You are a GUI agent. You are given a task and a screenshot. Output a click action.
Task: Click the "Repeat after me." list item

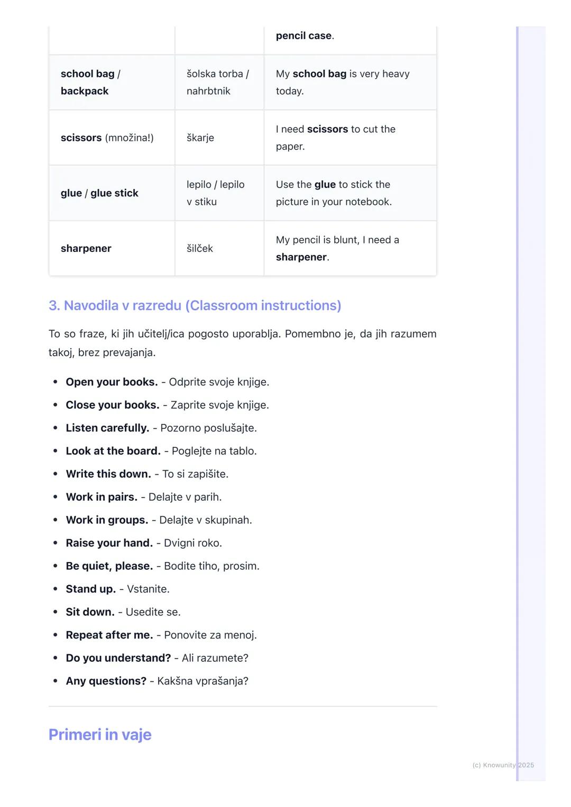point(161,635)
